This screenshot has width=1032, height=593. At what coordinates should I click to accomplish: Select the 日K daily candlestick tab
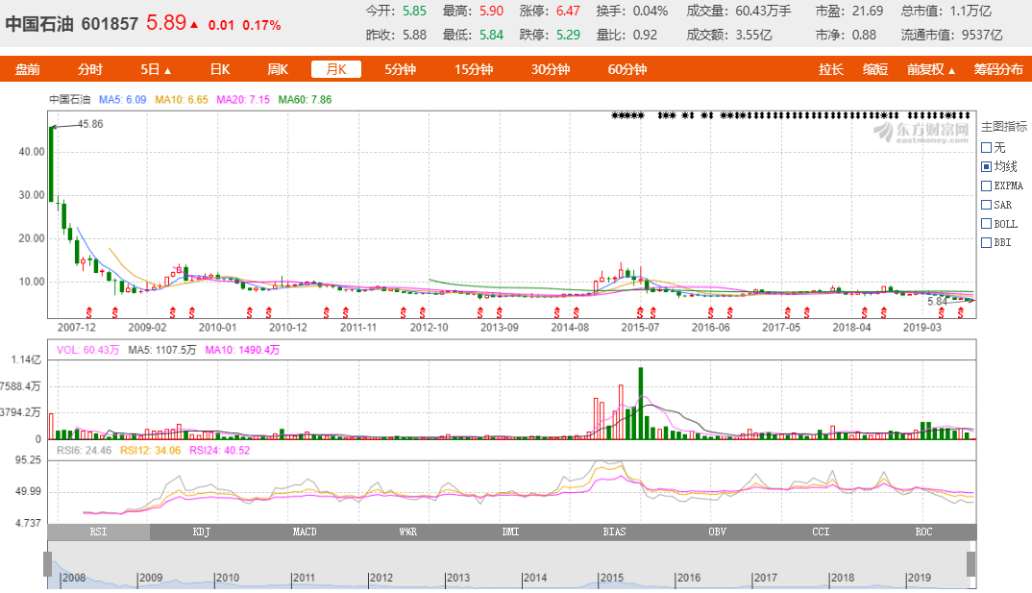[x=220, y=69]
